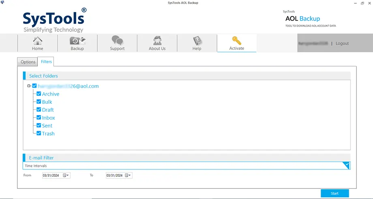Select the Sent folder label
Image resolution: width=373 pixels, height=199 pixels.
click(x=47, y=126)
